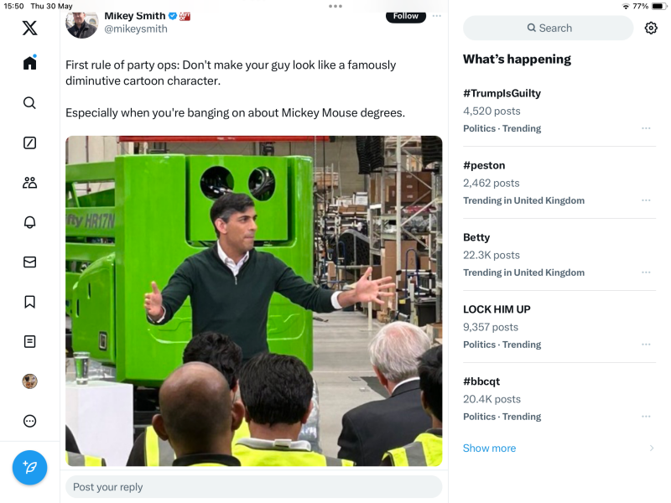Open trends settings gear
The width and height of the screenshot is (671, 503).
651,28
